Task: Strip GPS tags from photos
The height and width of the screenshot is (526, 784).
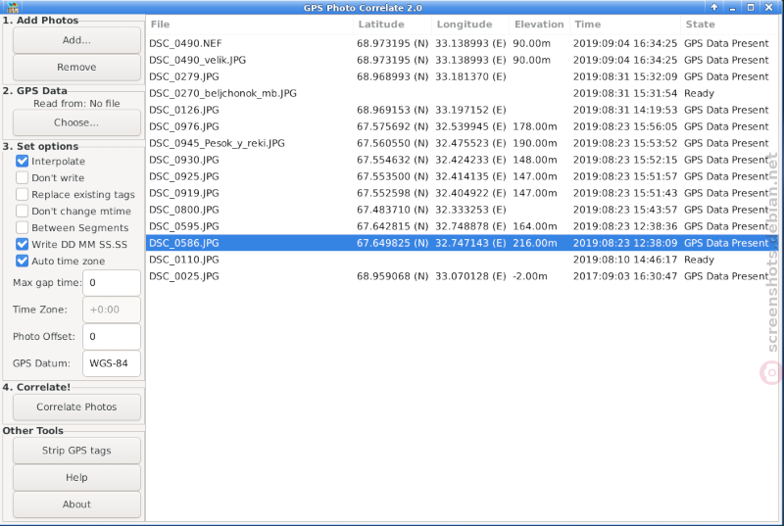Action: (x=76, y=450)
